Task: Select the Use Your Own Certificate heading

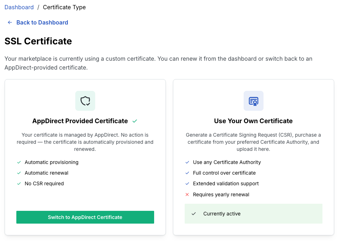Action: [x=253, y=121]
